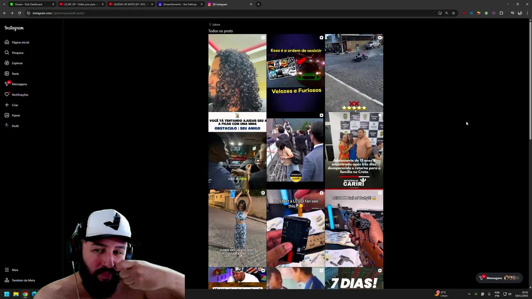Open 'Don't let a LEGO fan see this' reel

(296, 228)
